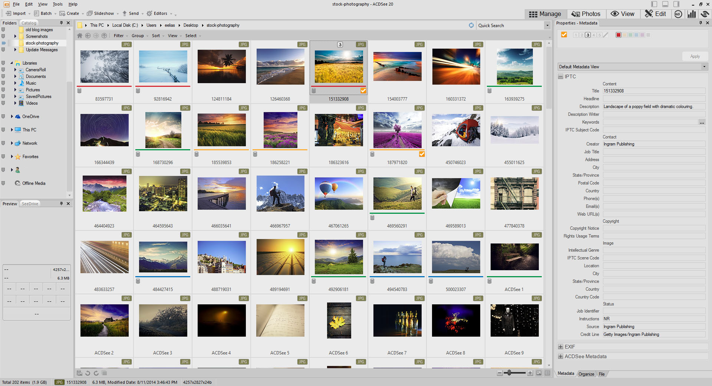Image resolution: width=712 pixels, height=386 pixels.
Task: Click the refresh icon beside Quick Search
Action: (471, 25)
